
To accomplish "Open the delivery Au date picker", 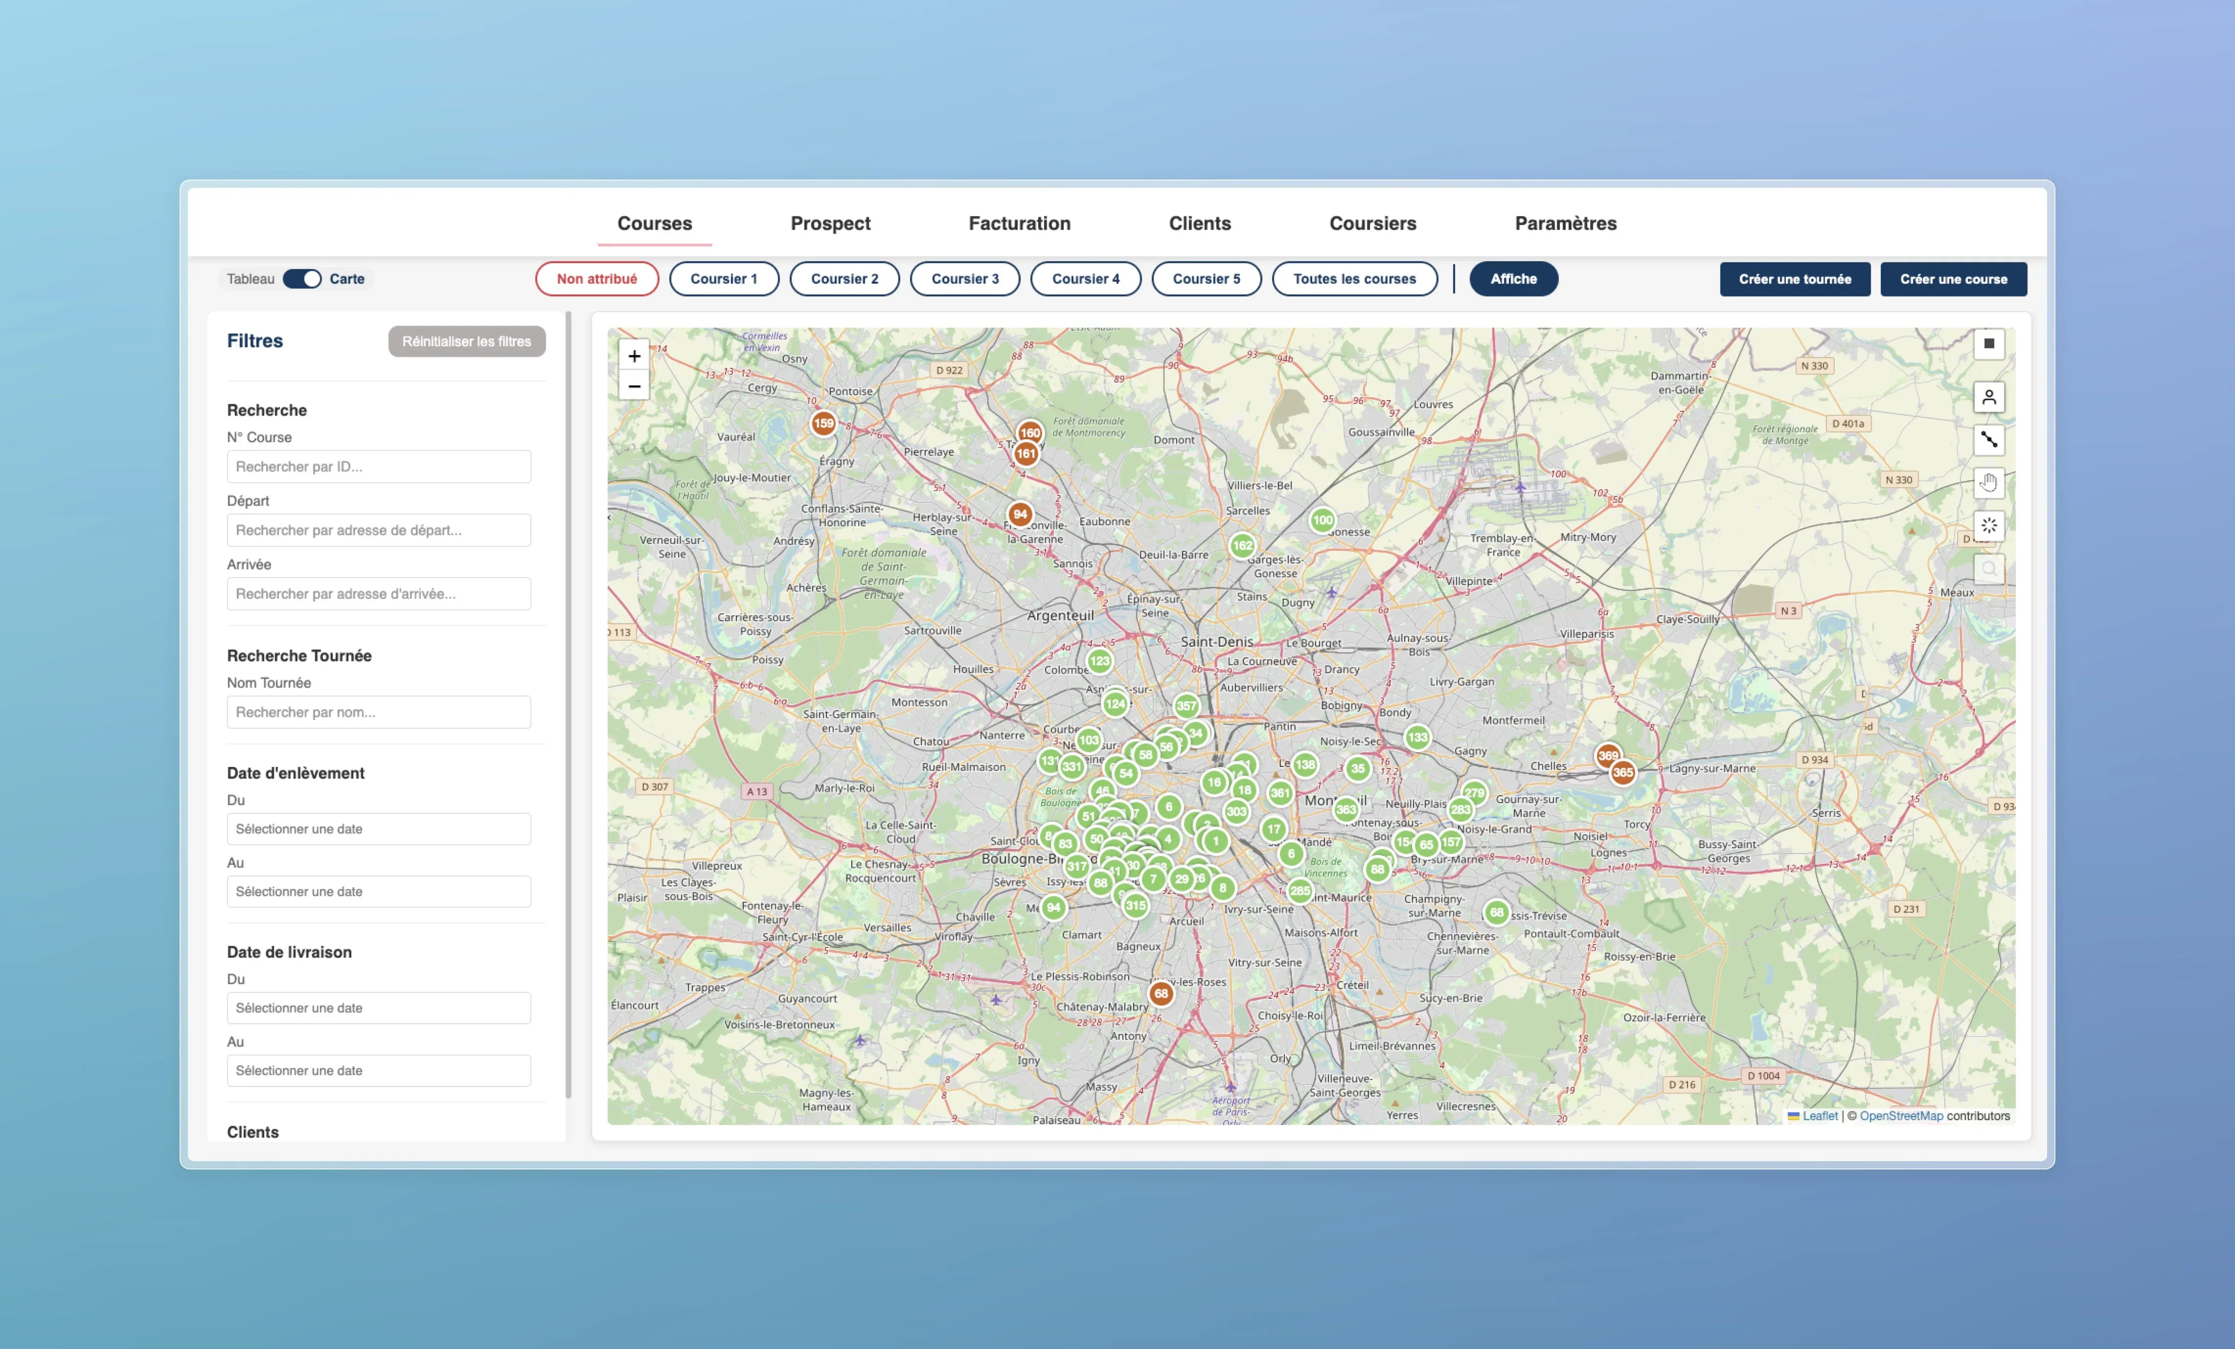I will 378,1070.
